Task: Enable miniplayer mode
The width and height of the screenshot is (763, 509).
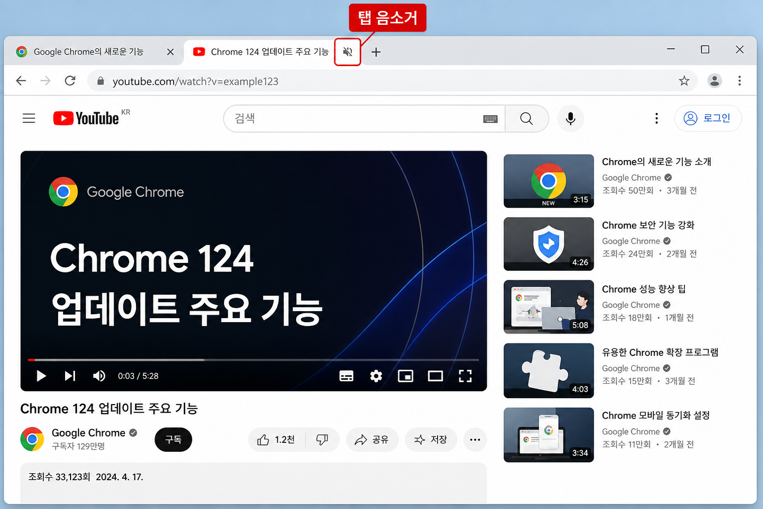Action: pyautogui.click(x=405, y=376)
